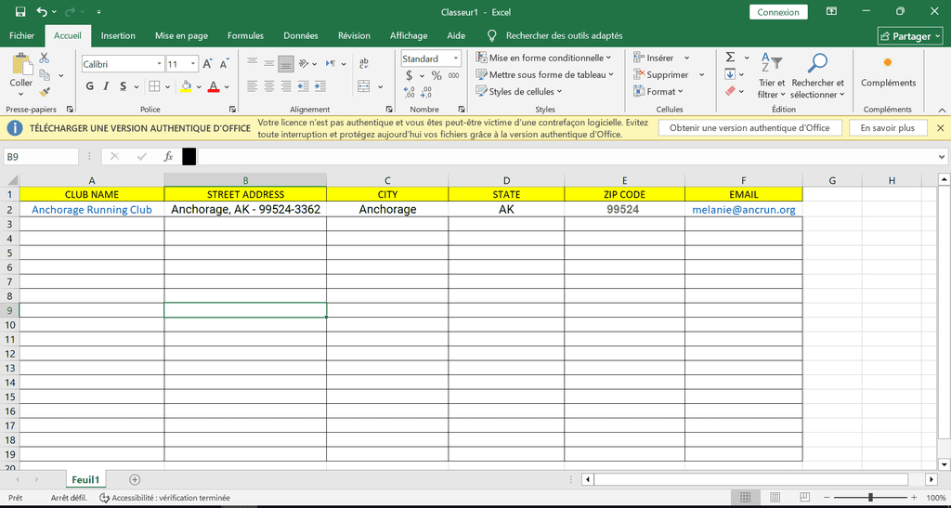Expand Mise en forme conditionnelle menu
Screen dimensions: 951x508
(544, 58)
